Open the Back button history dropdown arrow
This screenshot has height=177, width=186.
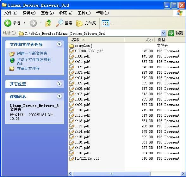(24, 23)
